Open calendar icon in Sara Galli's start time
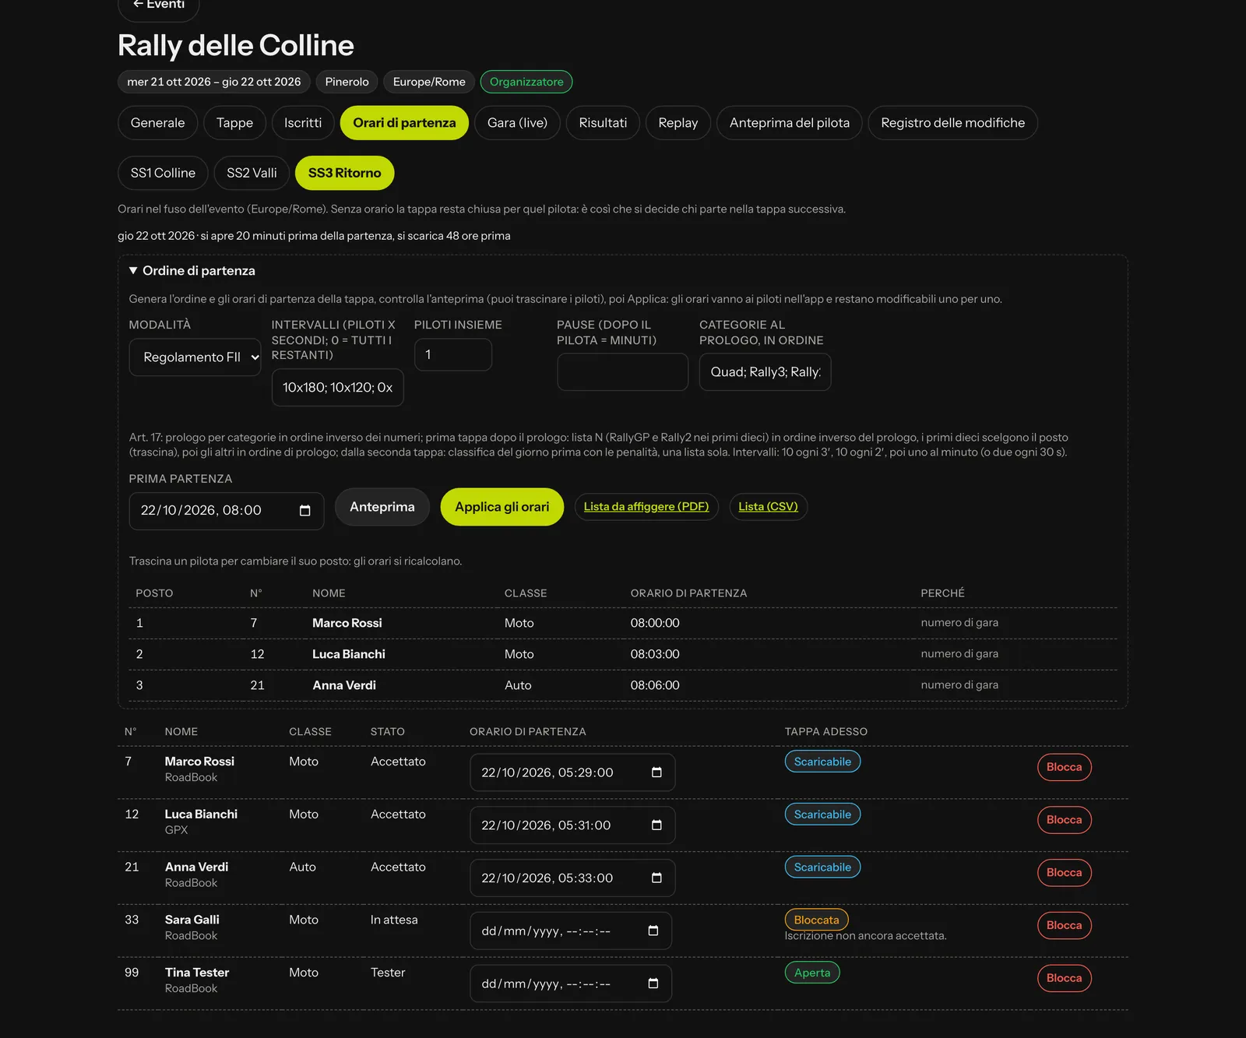This screenshot has width=1246, height=1038. point(653,931)
